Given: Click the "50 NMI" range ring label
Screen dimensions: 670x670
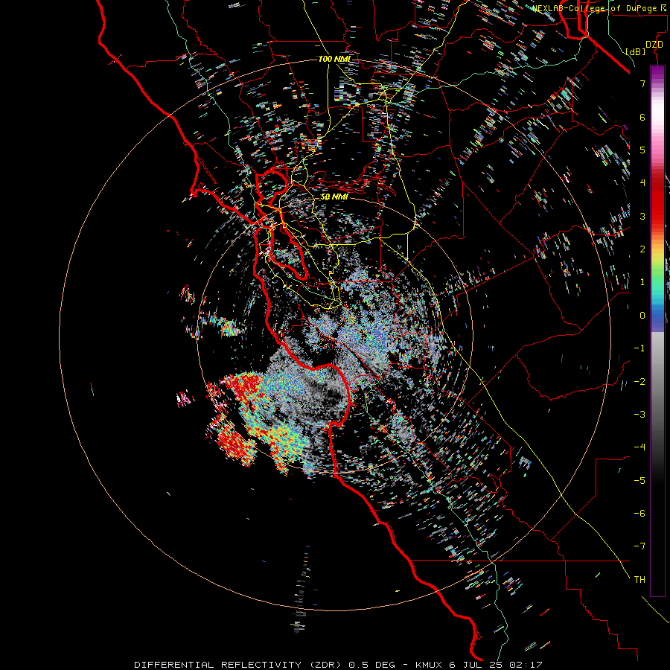Looking at the screenshot, I should point(334,197).
